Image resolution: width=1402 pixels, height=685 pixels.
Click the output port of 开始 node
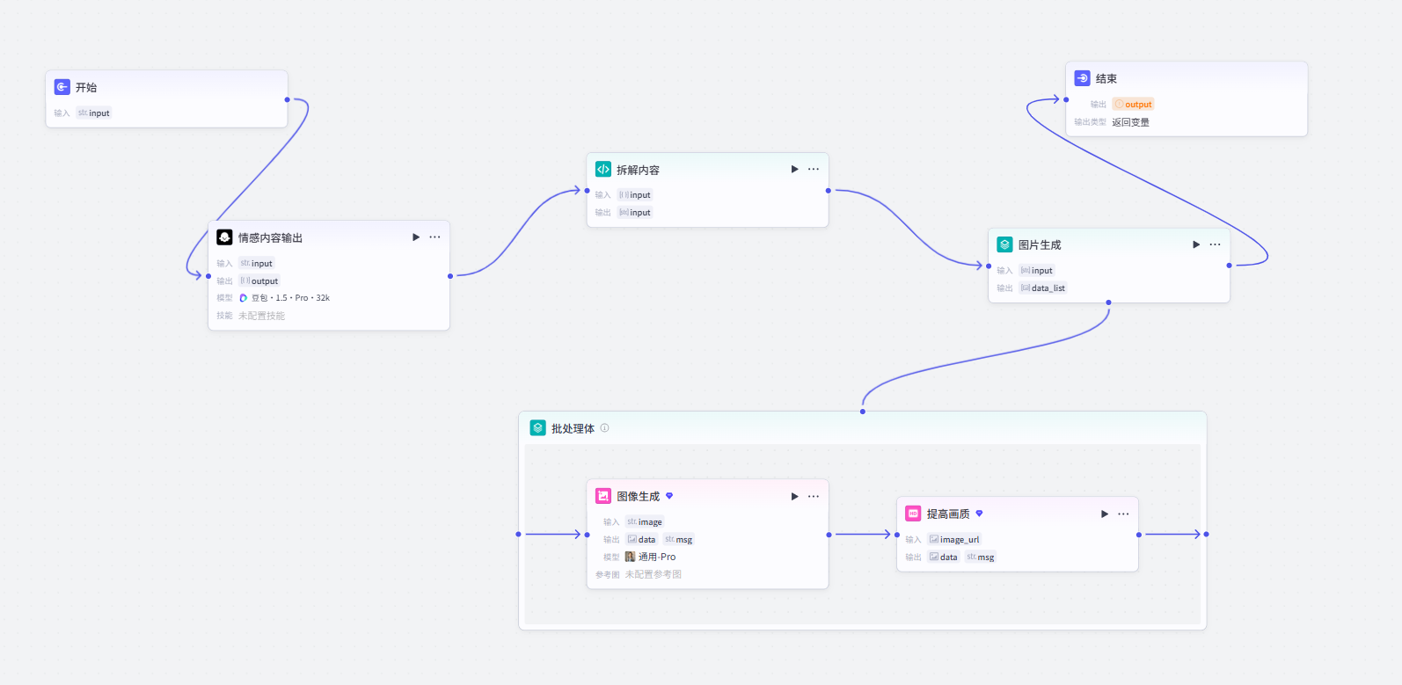288,99
